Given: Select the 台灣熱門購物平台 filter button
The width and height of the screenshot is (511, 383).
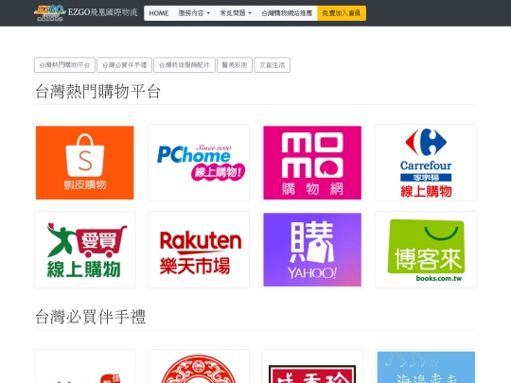Looking at the screenshot, I should click(64, 65).
